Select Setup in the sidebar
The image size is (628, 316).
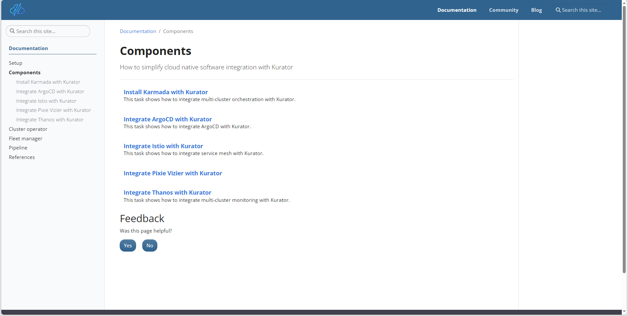[x=15, y=63]
